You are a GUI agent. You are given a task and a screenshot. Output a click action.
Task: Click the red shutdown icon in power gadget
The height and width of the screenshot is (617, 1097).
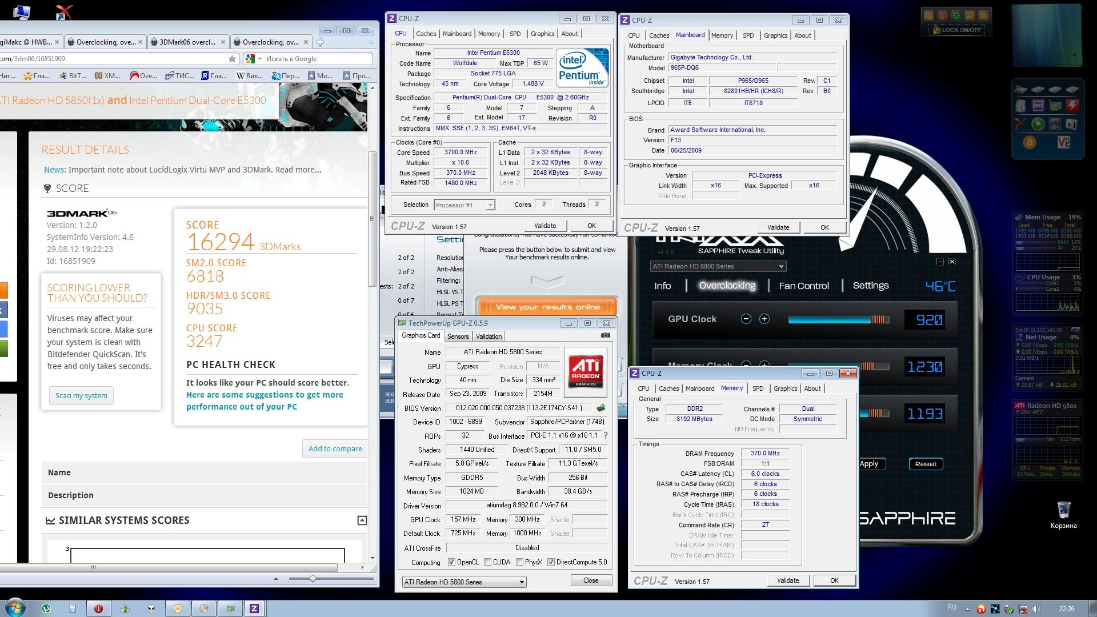[942, 15]
